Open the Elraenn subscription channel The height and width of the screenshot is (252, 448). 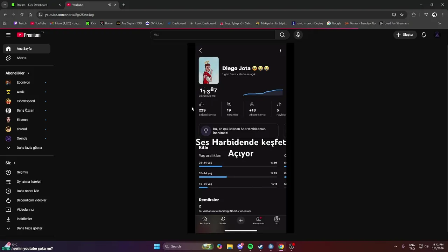click(27, 120)
